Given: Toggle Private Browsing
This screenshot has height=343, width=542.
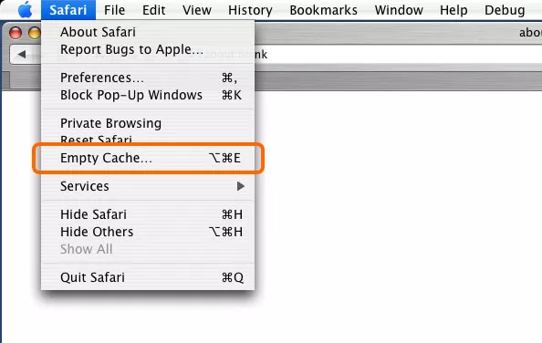Looking at the screenshot, I should (148, 123).
